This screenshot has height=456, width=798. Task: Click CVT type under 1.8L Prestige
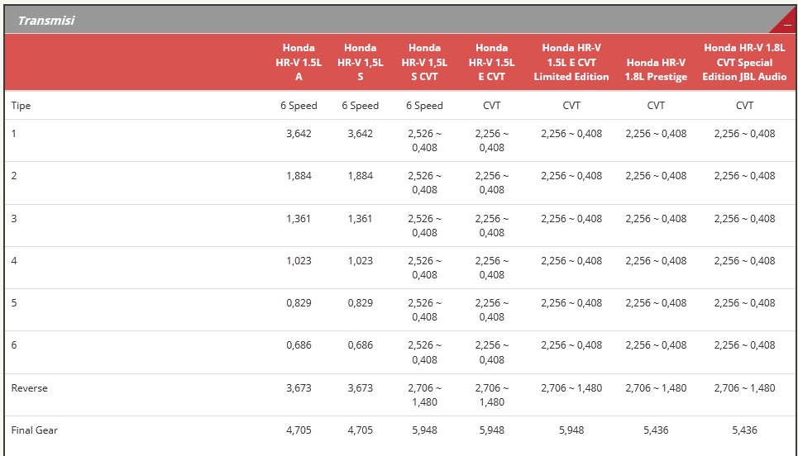[x=656, y=106]
